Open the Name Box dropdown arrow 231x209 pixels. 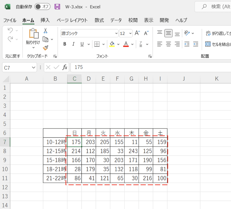34,68
